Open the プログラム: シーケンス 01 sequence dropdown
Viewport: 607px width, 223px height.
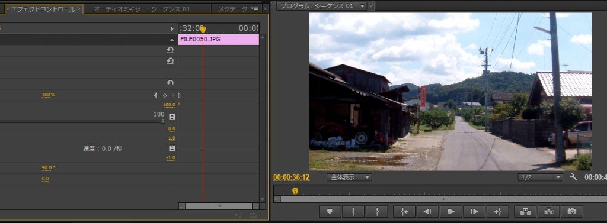(362, 6)
